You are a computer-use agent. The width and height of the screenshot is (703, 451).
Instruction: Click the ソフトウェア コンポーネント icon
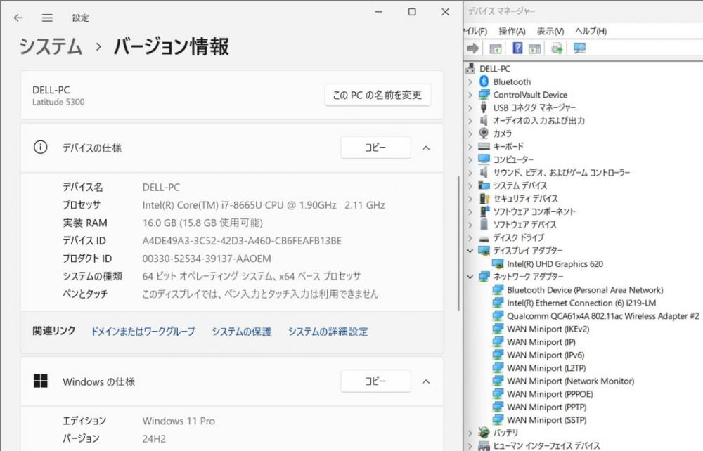[484, 211]
